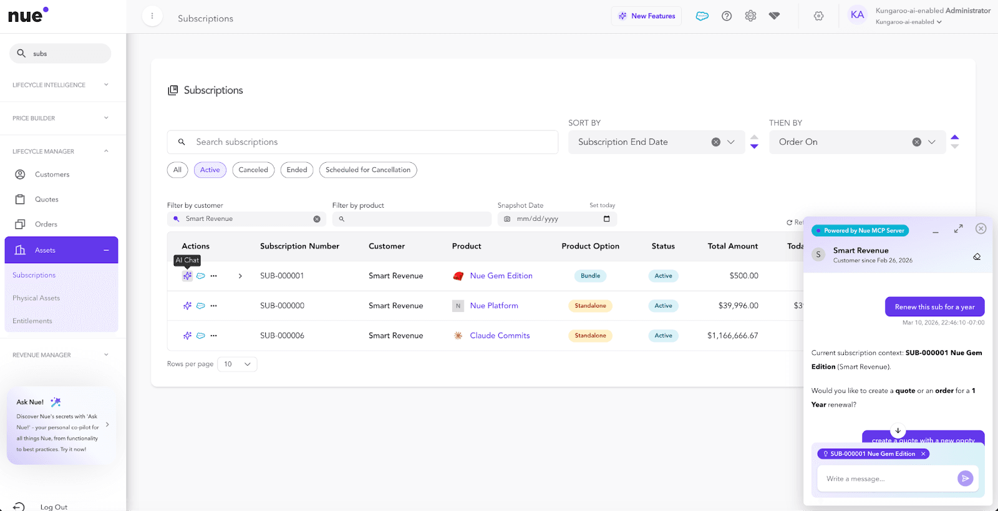
Task: Open AI Chat sparkle icon for SUB-000006
Action: coord(187,336)
